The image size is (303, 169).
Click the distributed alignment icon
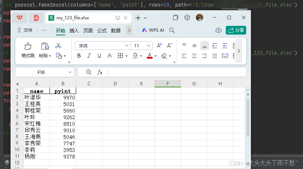pyautogui.click(x=225, y=56)
